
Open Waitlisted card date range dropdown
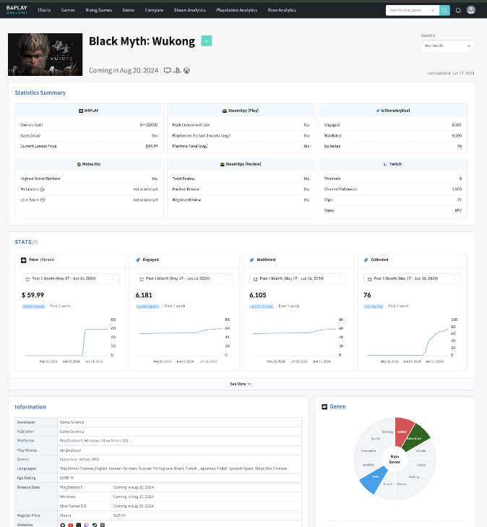click(x=298, y=278)
